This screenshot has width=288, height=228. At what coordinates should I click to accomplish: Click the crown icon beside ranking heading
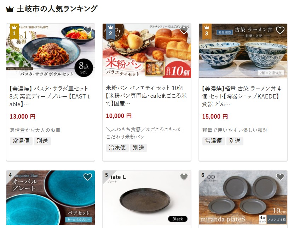point(10,9)
